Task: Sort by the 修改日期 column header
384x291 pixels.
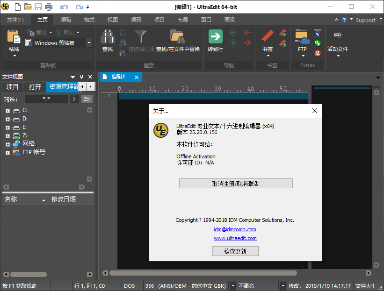Action: pos(71,199)
